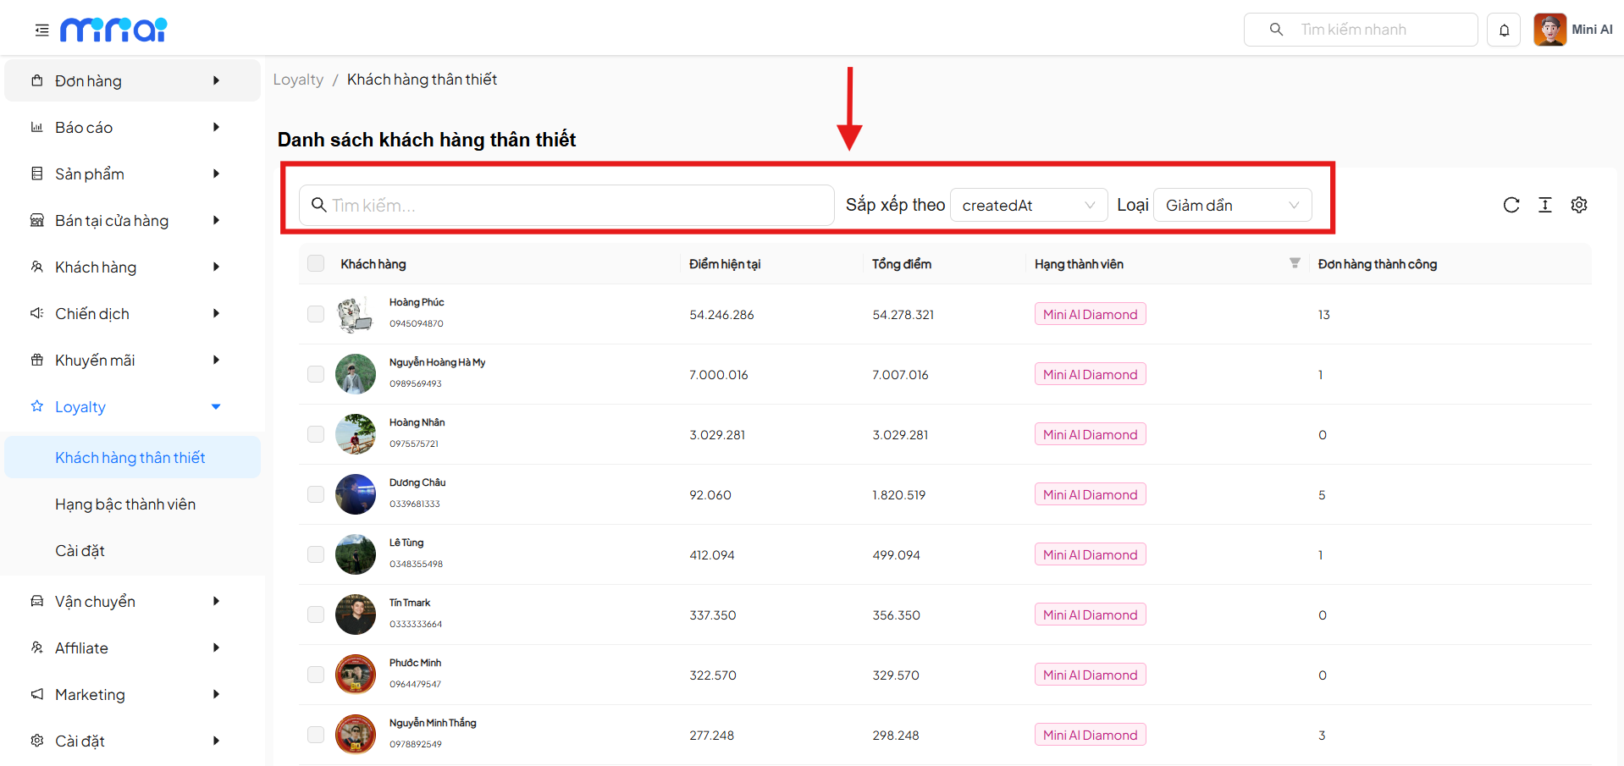Open the notifications bell
This screenshot has width=1624, height=766.
(x=1504, y=30)
